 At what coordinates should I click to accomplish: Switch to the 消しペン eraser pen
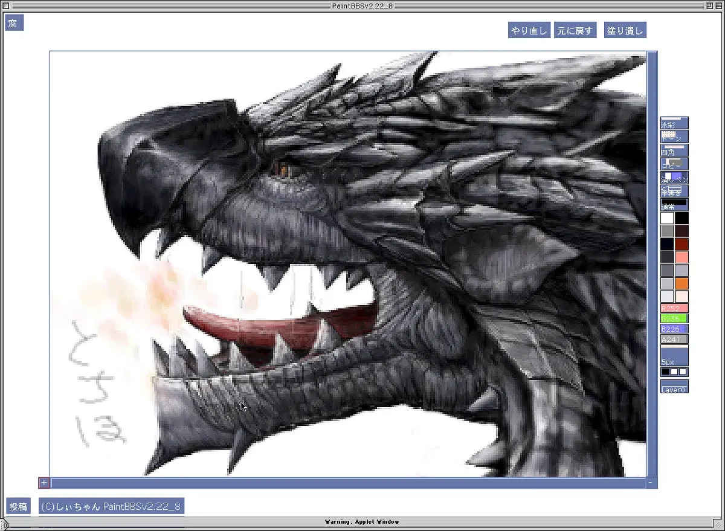point(674,178)
